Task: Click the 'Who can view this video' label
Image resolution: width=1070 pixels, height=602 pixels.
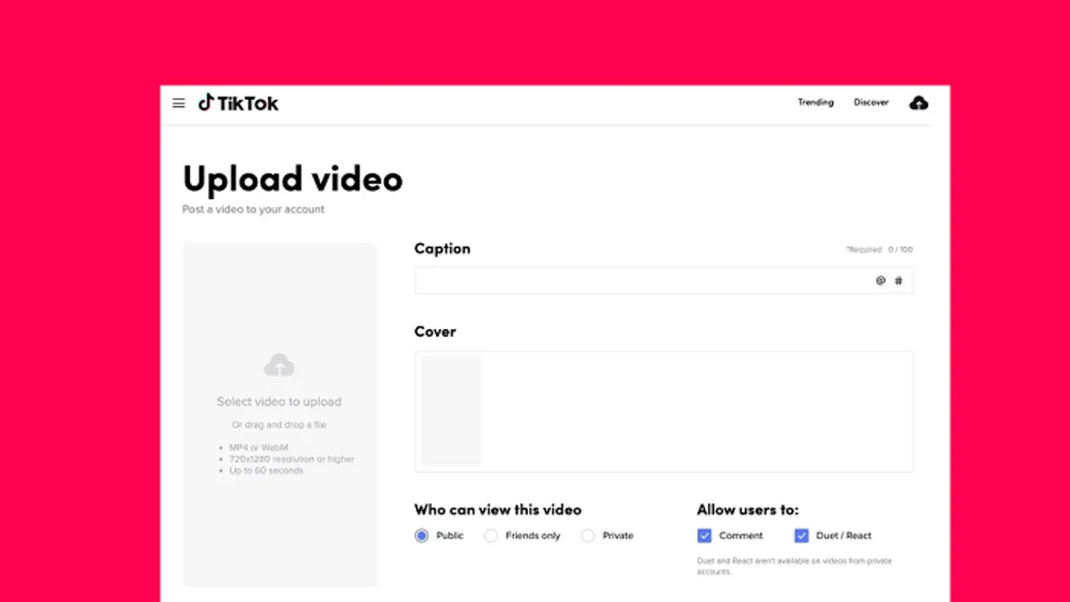Action: (x=498, y=510)
